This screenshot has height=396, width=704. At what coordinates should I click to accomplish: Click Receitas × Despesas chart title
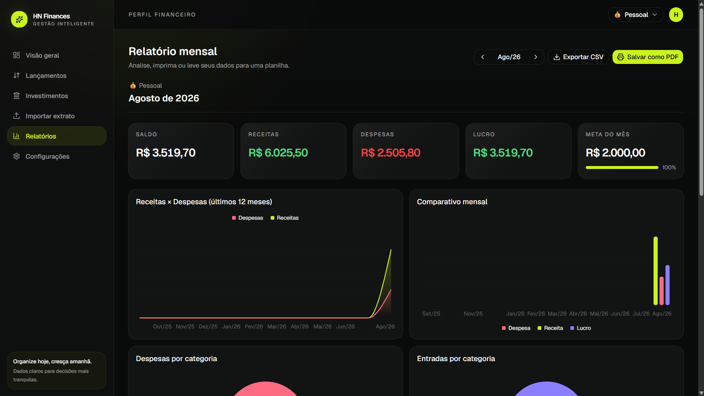pos(204,202)
